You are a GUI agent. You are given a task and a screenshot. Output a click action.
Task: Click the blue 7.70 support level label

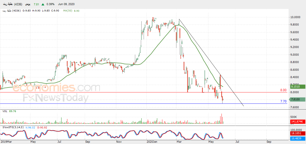283,101
